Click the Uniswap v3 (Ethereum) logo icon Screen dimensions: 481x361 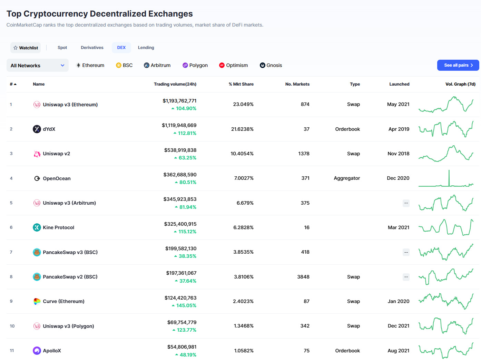tap(37, 105)
